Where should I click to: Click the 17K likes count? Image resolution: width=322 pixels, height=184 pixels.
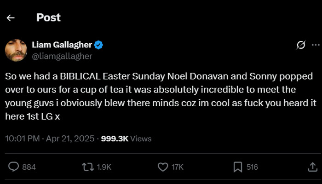(178, 167)
